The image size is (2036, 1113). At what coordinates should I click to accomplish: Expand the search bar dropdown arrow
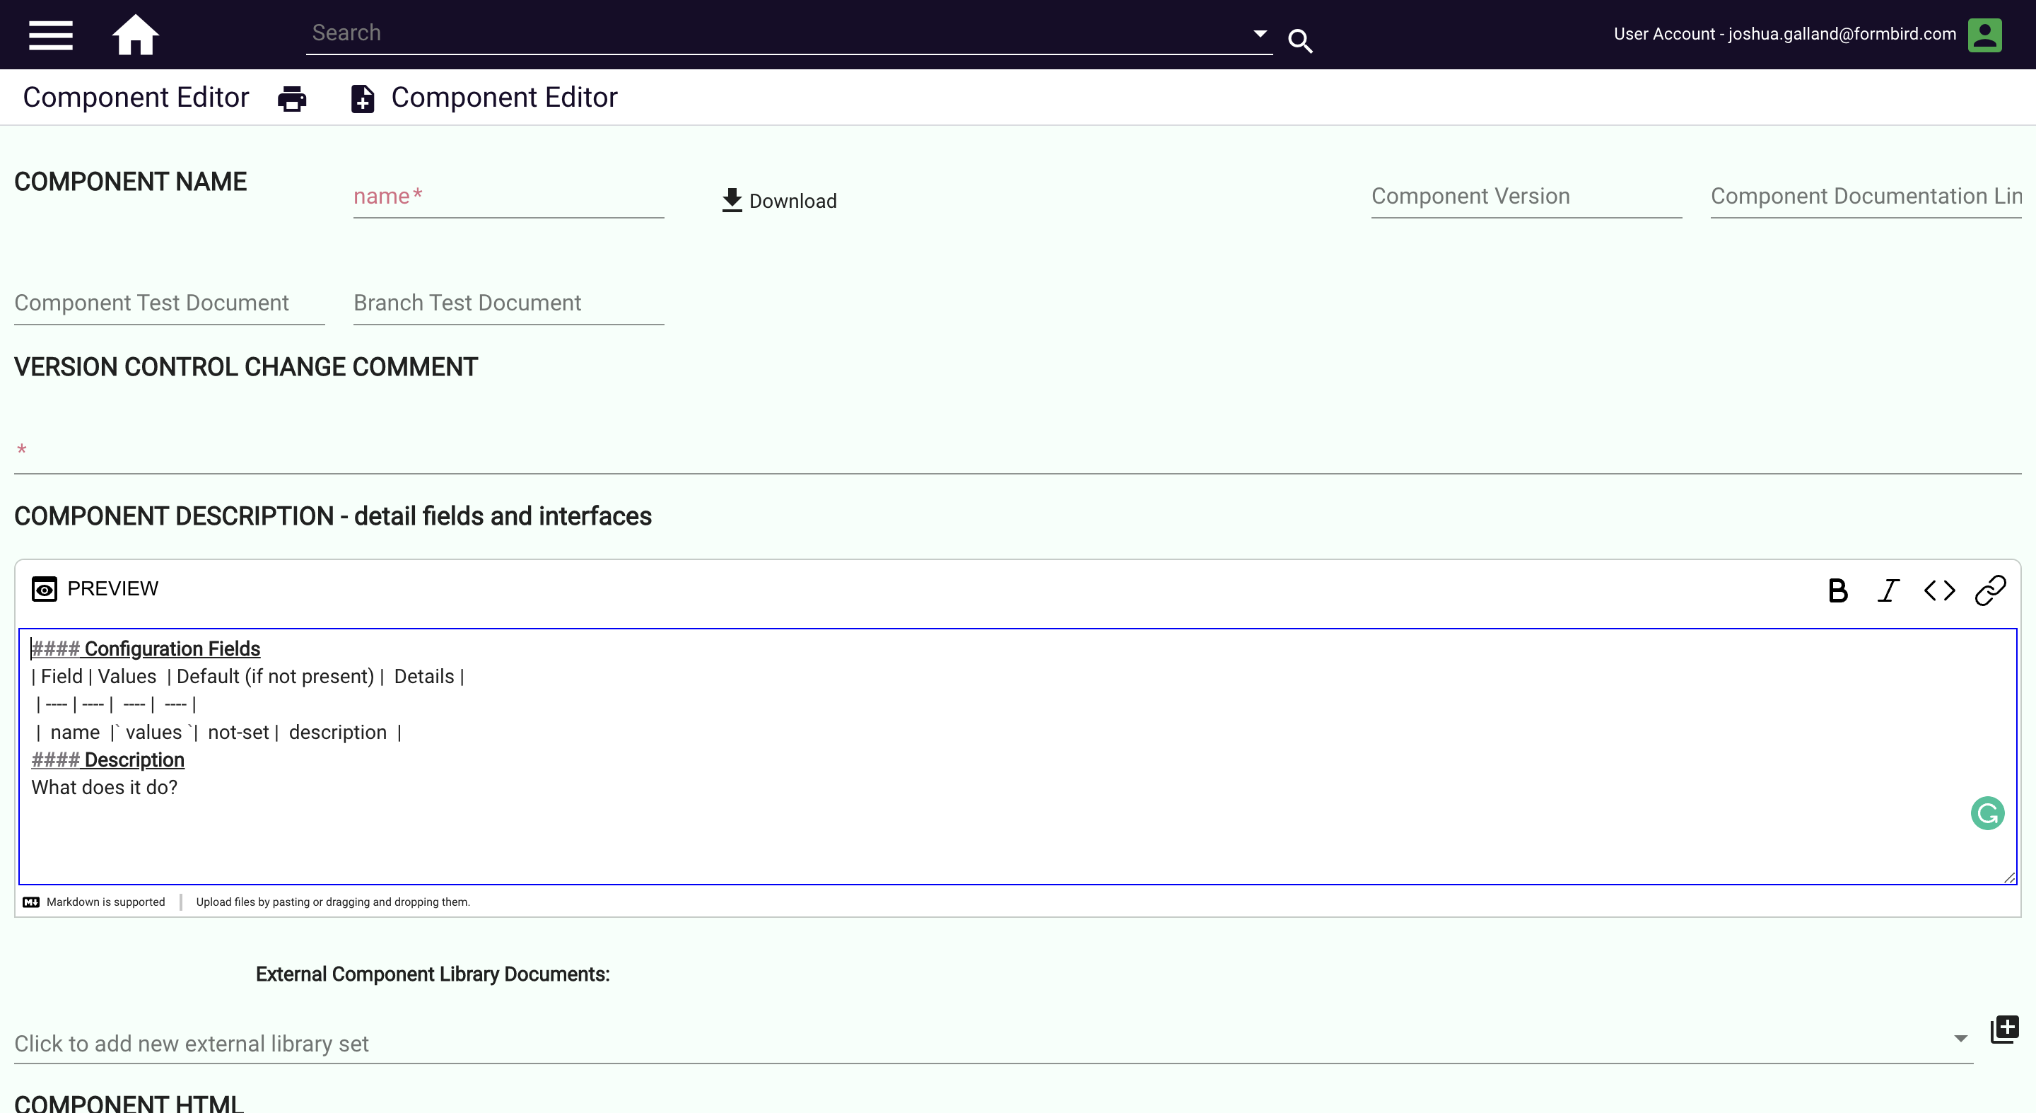point(1260,34)
